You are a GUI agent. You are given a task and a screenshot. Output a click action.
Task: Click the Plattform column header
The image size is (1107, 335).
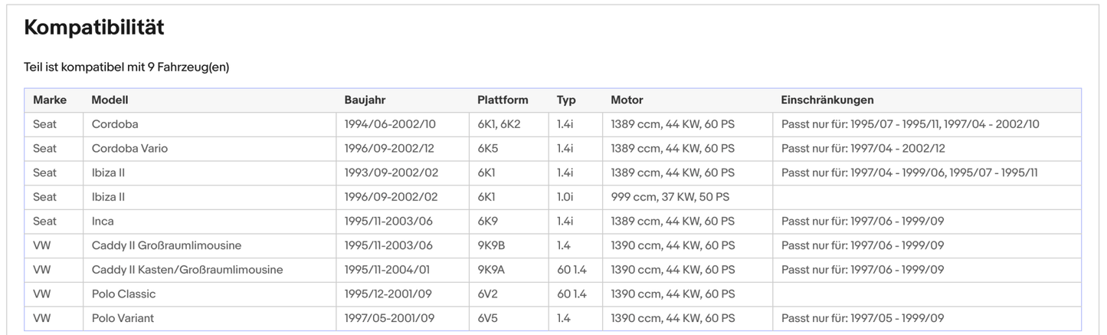tap(502, 100)
